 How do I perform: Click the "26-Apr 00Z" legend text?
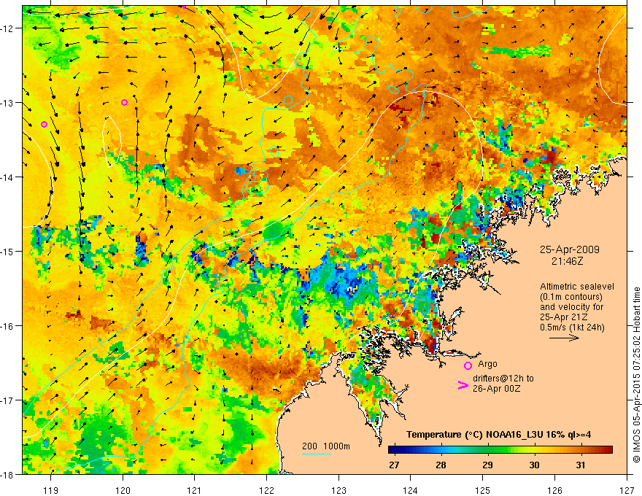(x=496, y=388)
